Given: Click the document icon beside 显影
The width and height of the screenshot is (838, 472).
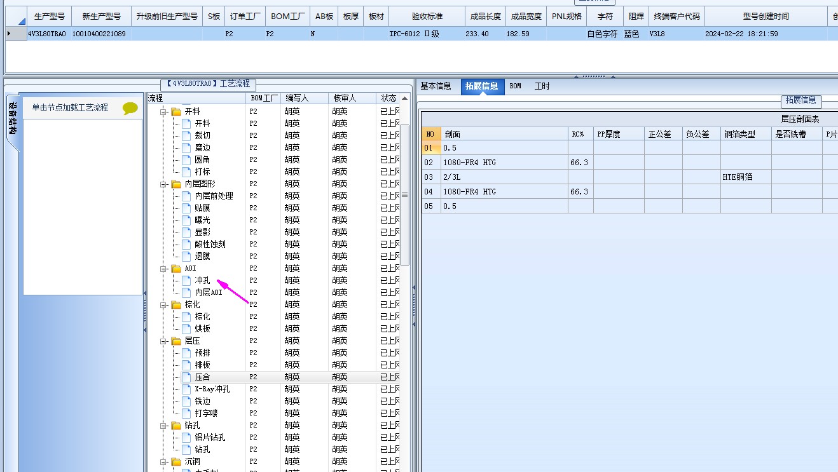Looking at the screenshot, I should click(186, 232).
